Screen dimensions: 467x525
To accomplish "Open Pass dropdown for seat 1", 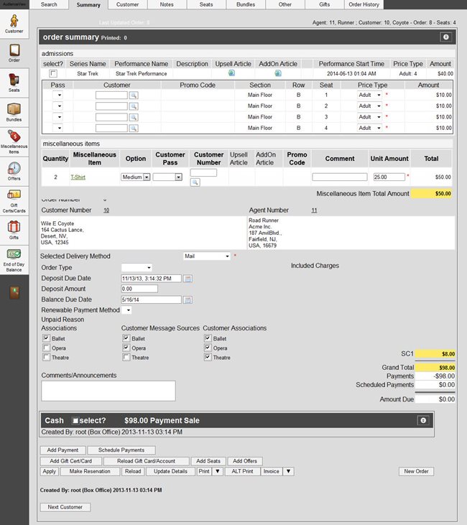I will point(57,95).
